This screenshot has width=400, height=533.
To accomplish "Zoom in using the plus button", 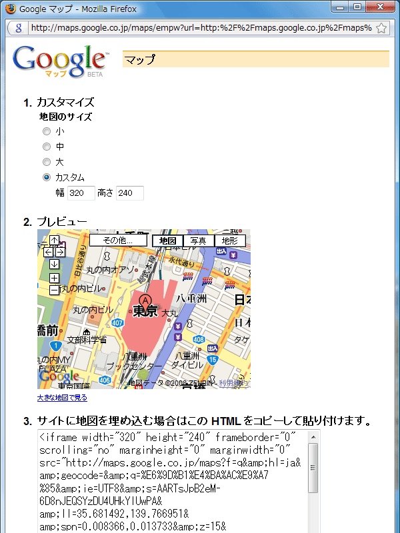I will (x=55, y=278).
